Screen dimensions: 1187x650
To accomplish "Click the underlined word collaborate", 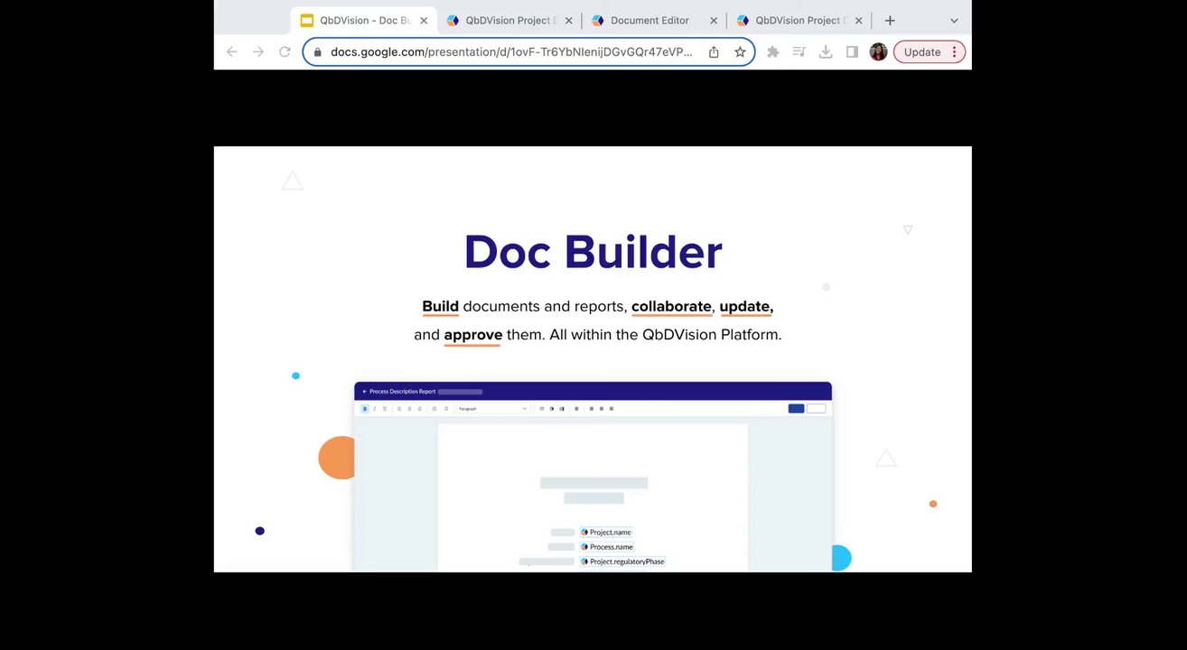I will [x=671, y=307].
